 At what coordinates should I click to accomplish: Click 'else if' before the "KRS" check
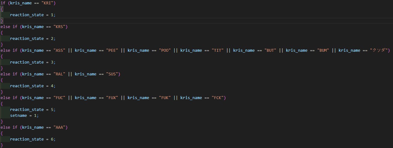point(9,27)
